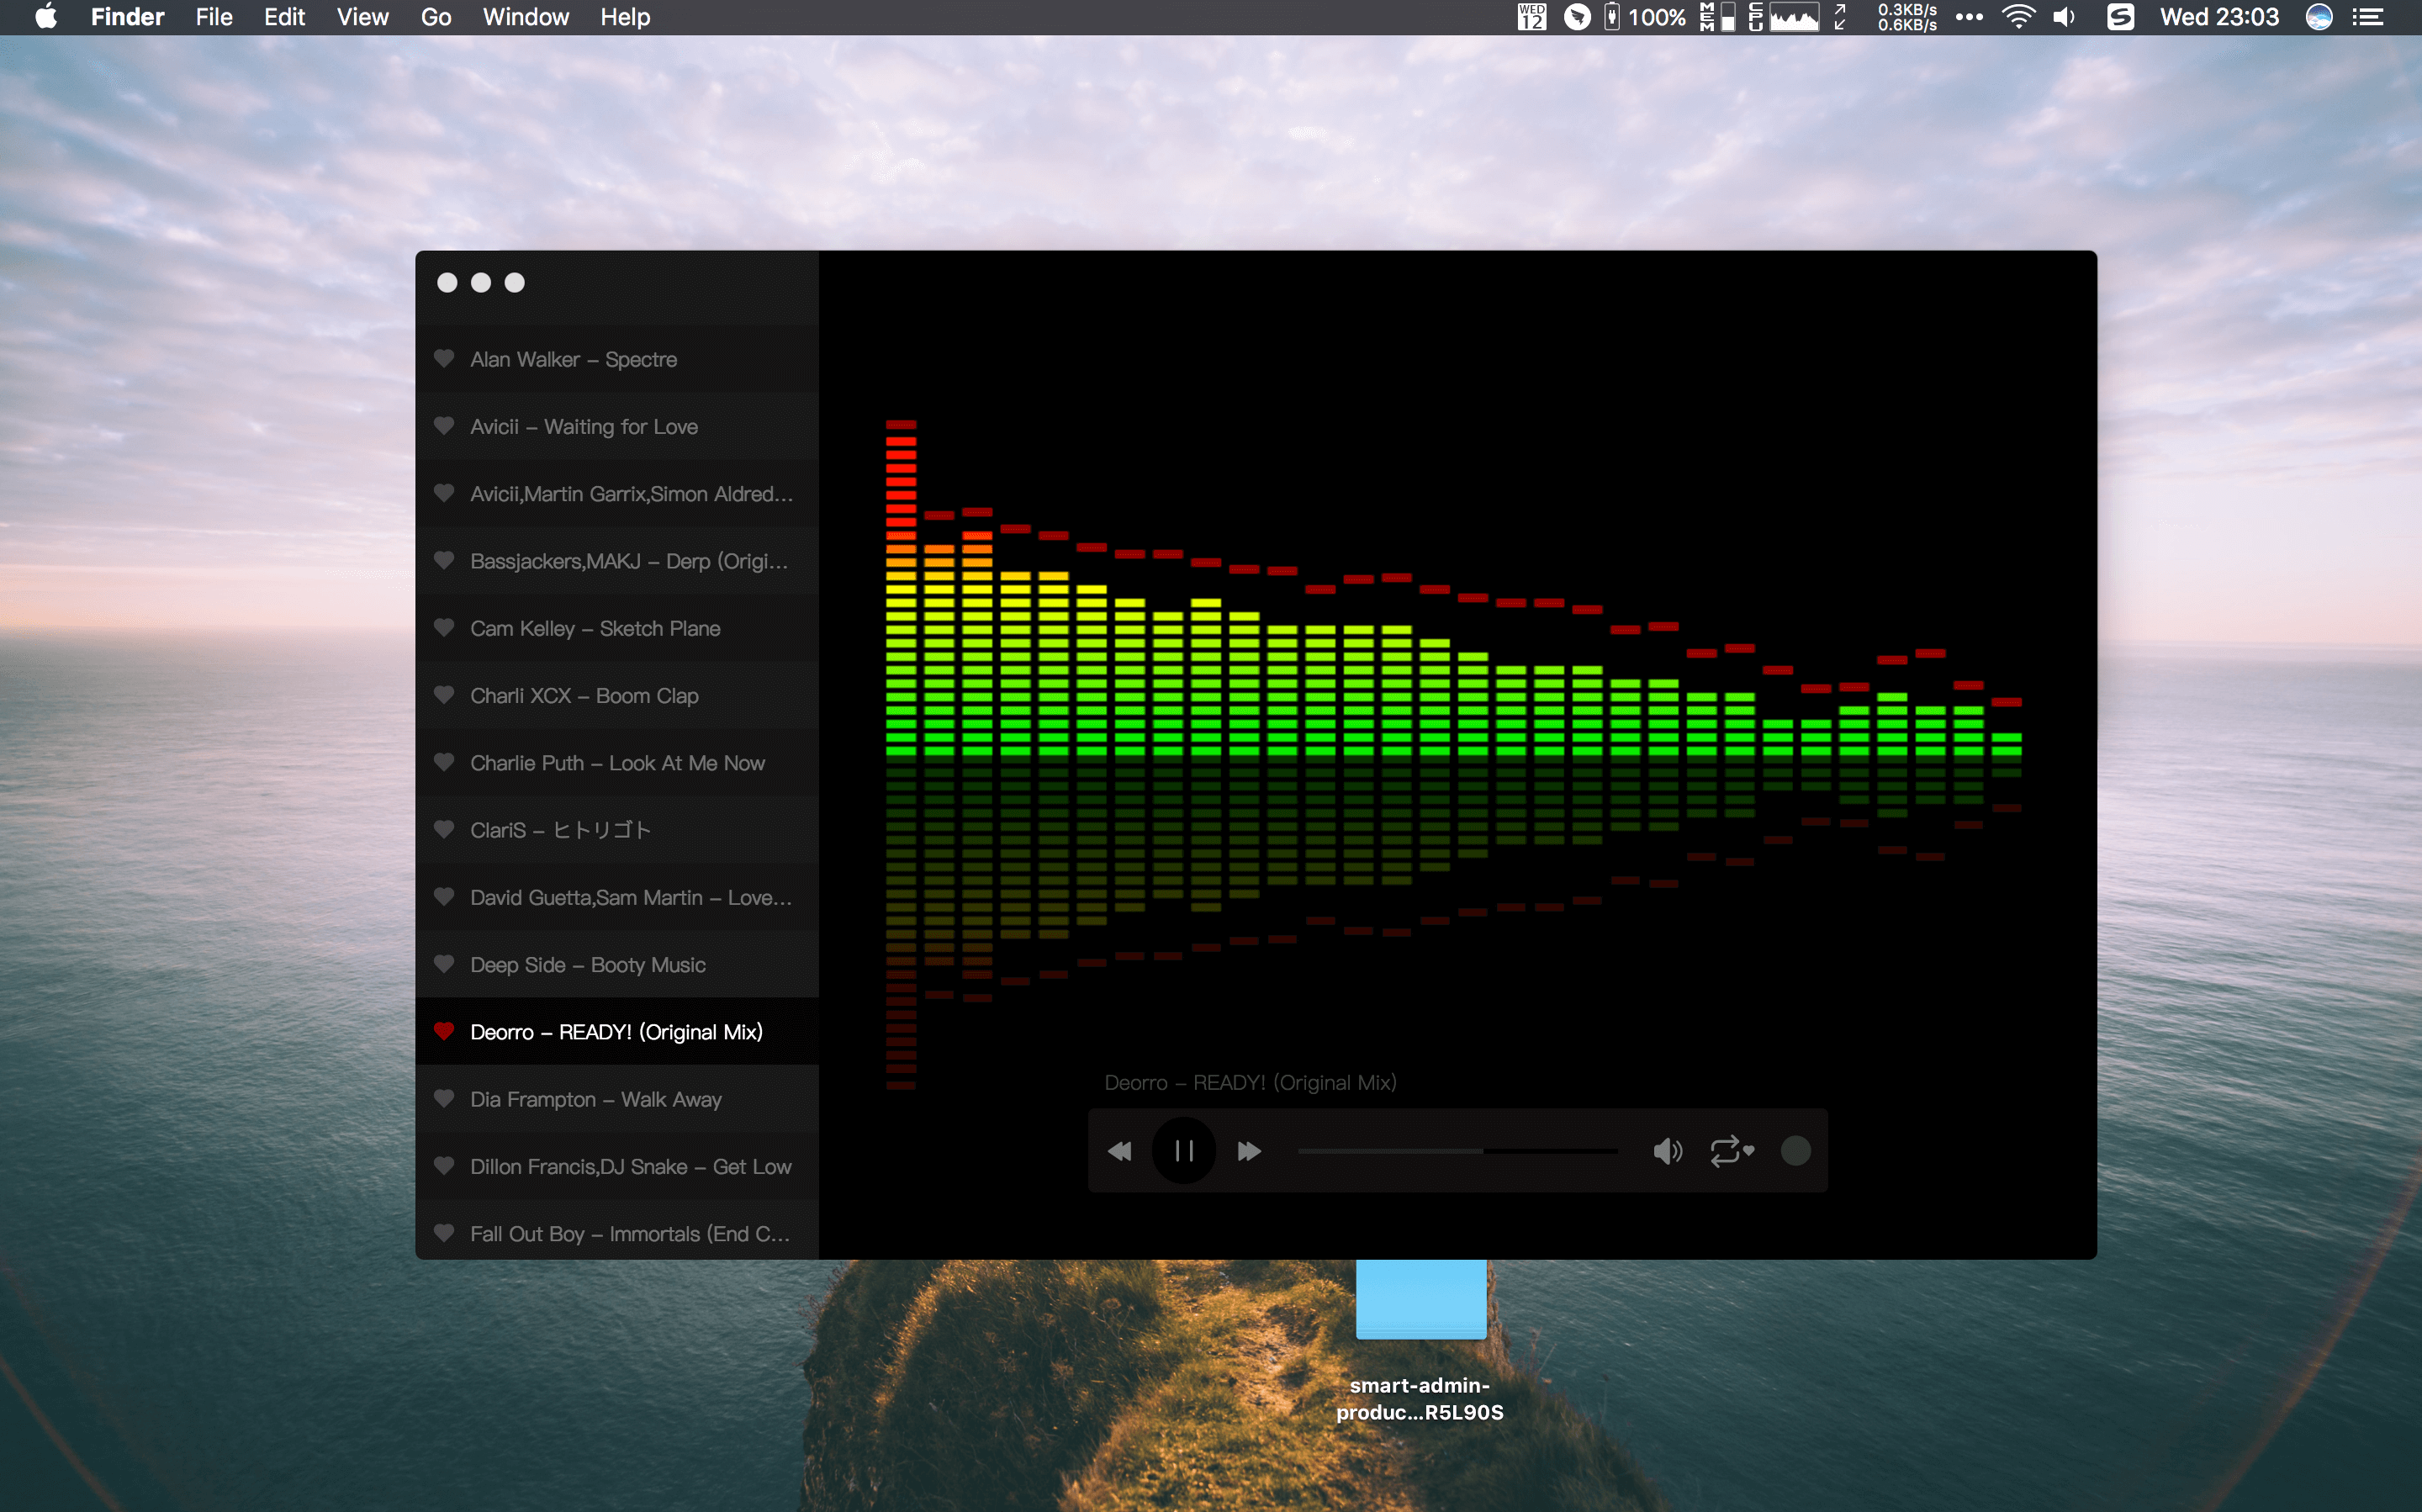The image size is (2422, 1512).
Task: Expand the system volume menu bar control
Action: pos(2064,17)
